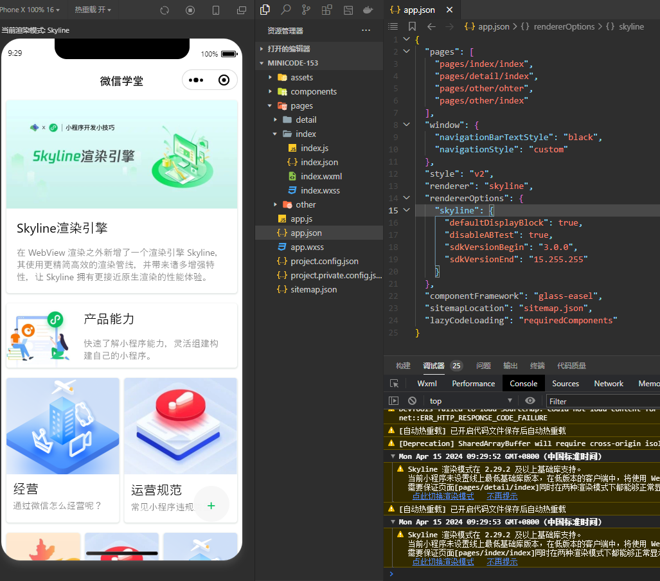Click the simulator stop/record icon
The width and height of the screenshot is (660, 581).
190,10
